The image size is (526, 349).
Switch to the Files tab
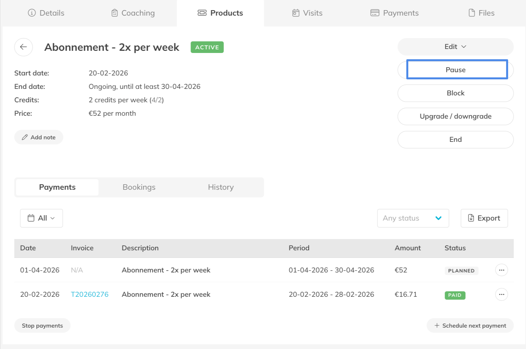[x=481, y=13]
